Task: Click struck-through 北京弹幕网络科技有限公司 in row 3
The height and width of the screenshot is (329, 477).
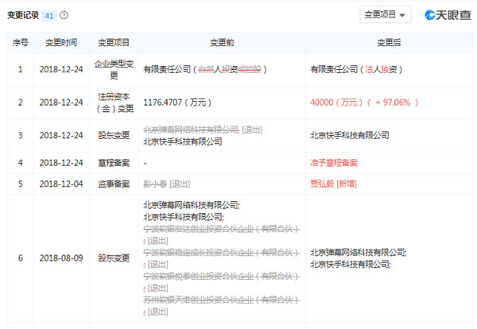Action: point(192,130)
